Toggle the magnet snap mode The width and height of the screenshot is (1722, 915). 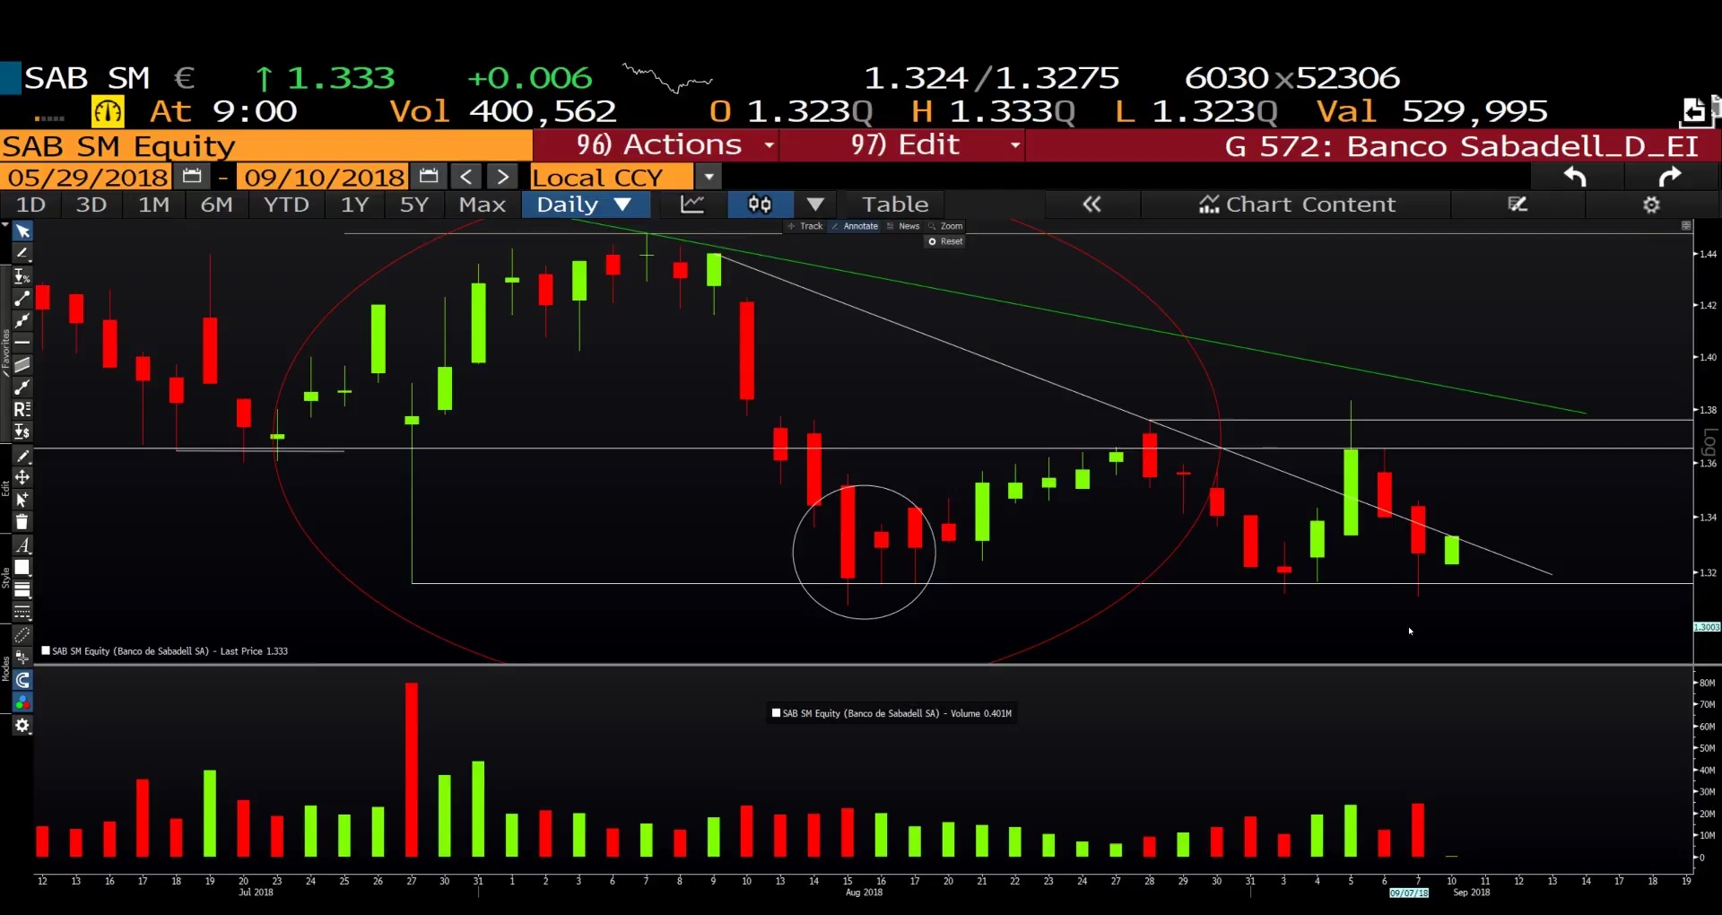22,680
